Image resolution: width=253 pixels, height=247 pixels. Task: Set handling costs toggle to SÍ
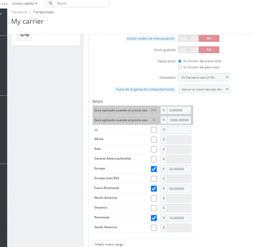(x=188, y=39)
